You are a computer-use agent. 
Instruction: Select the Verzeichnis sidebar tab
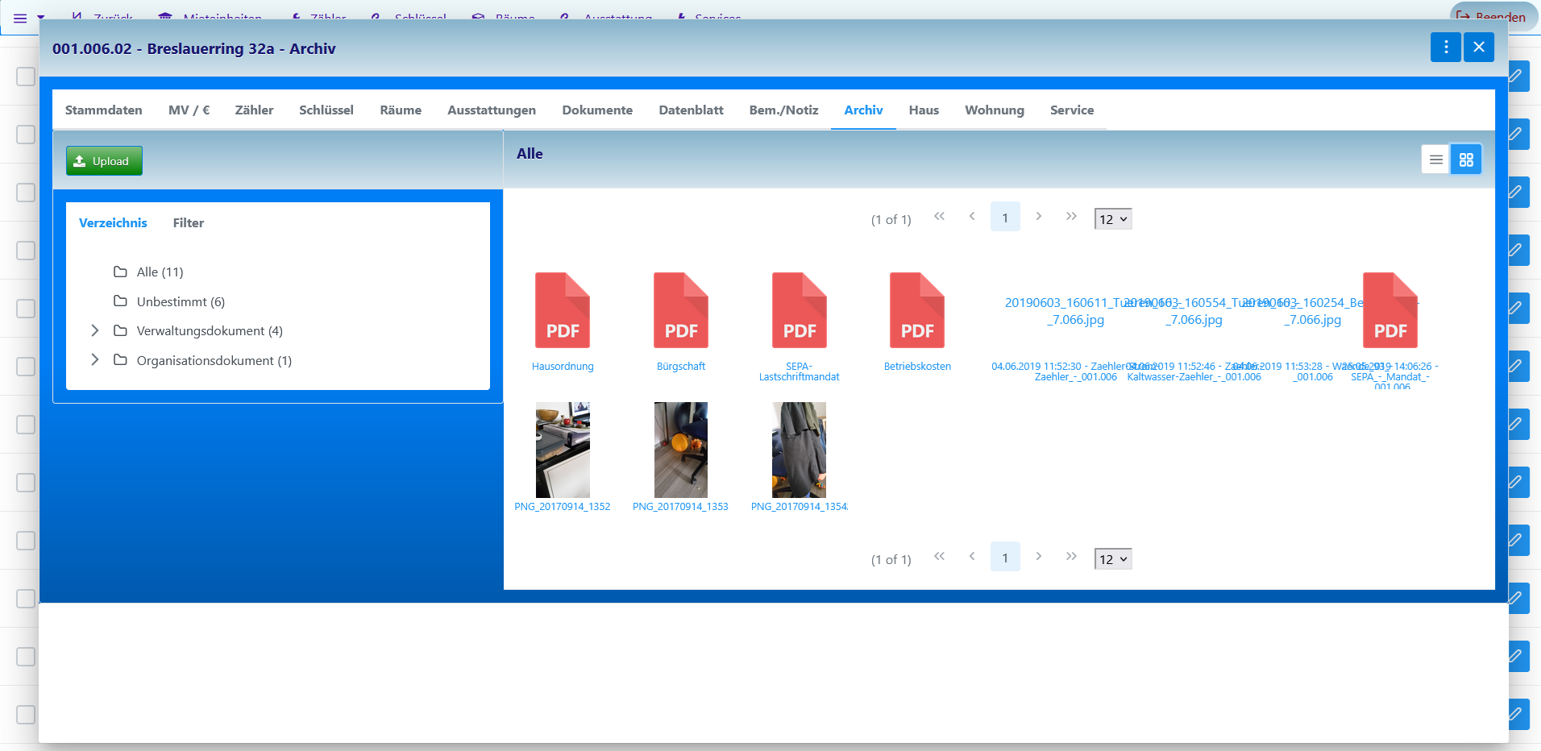click(x=113, y=223)
